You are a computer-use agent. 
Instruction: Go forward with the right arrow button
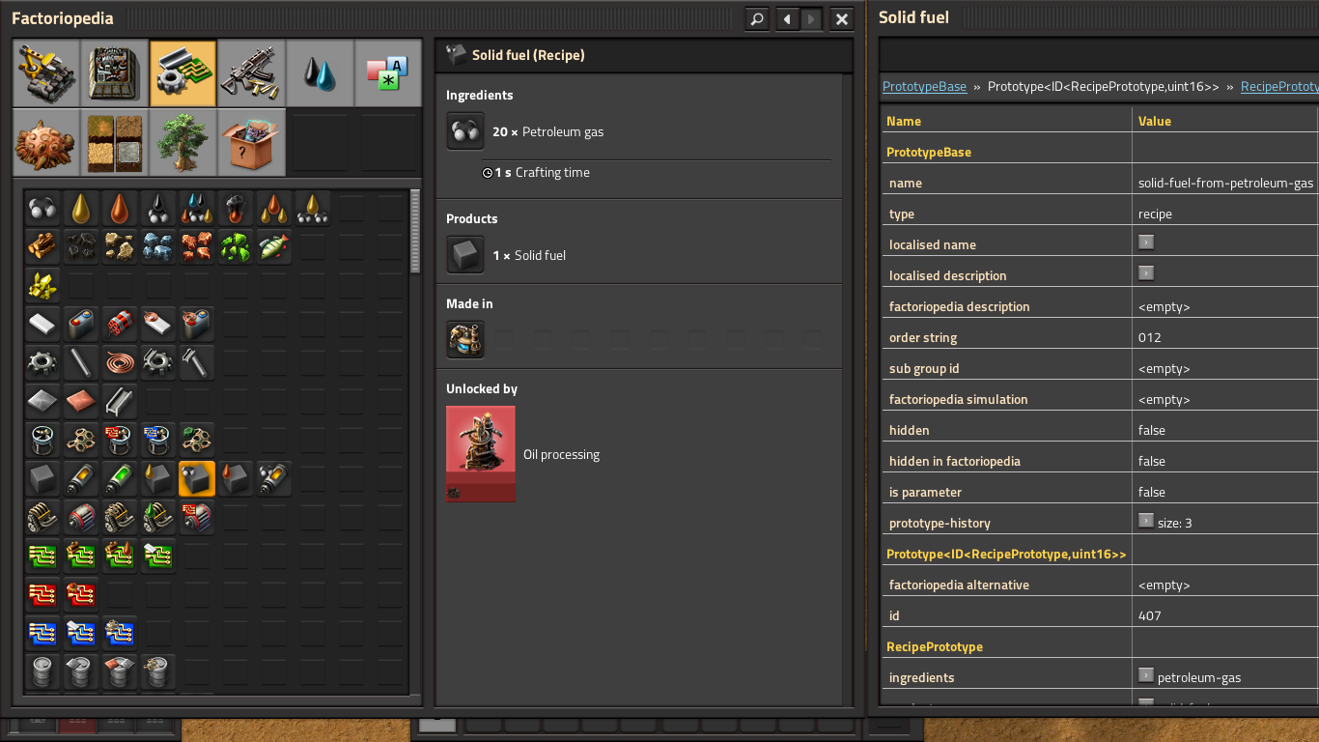[x=813, y=18]
